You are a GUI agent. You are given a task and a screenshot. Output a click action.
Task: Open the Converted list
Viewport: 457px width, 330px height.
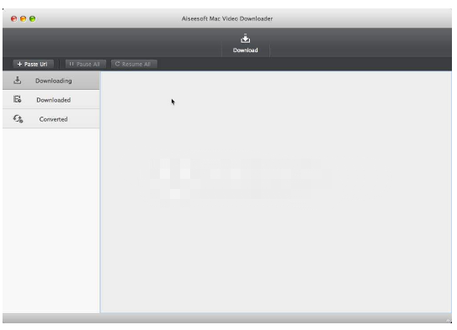51,119
